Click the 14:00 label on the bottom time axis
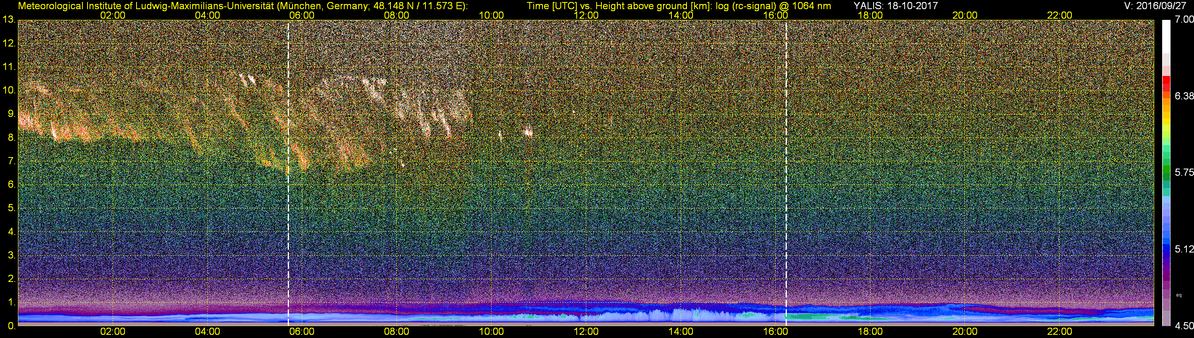1194x338 pixels. pyautogui.click(x=681, y=332)
